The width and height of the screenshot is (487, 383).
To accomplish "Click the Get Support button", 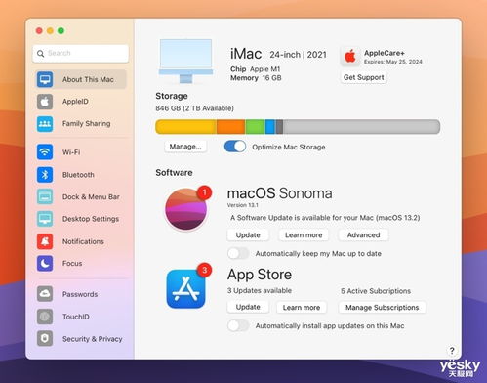I will pos(364,77).
